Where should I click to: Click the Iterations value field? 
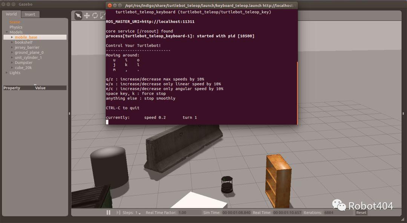[x=338, y=212]
